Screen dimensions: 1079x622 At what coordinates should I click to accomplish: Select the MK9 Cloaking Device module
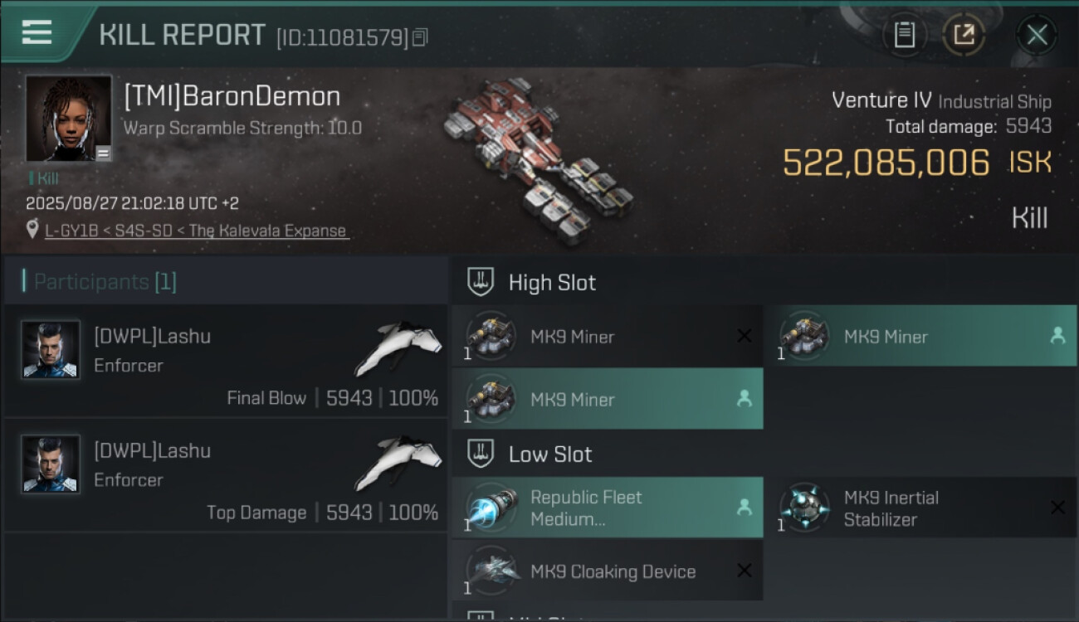(607, 571)
